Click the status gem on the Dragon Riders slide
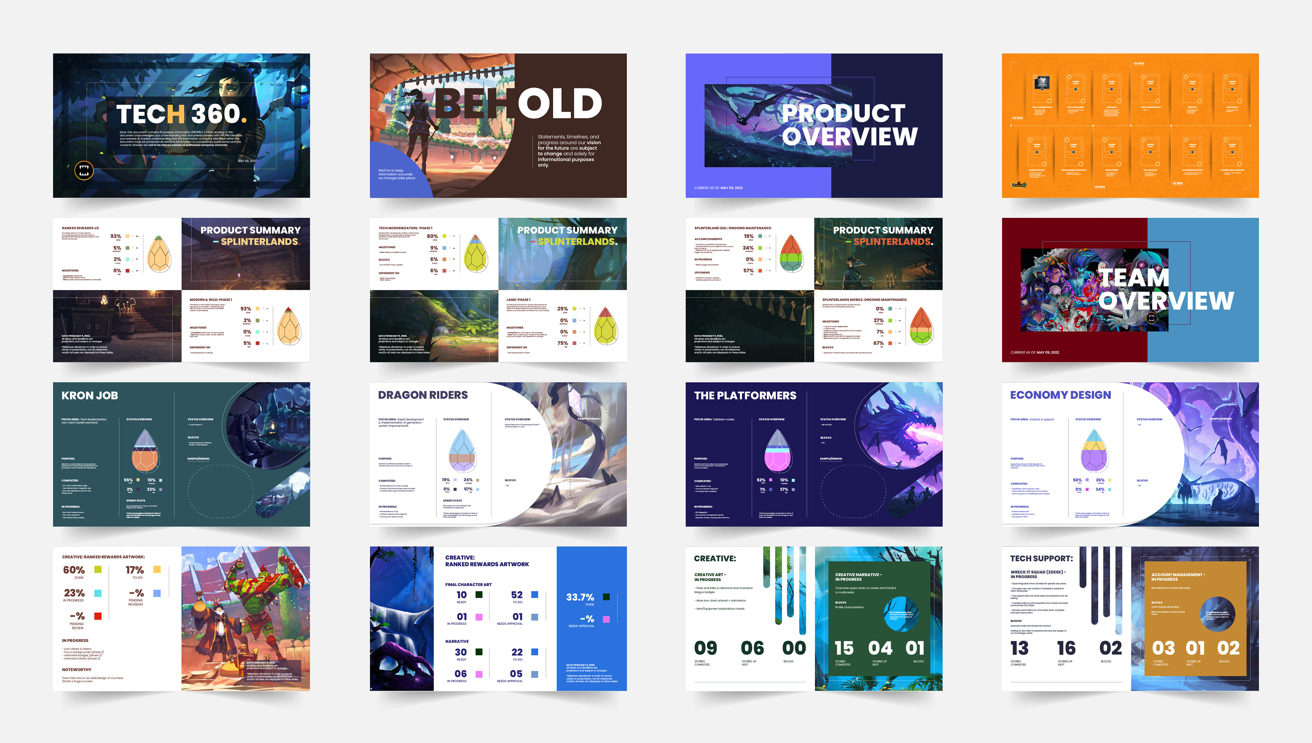This screenshot has height=743, width=1312. tap(462, 451)
